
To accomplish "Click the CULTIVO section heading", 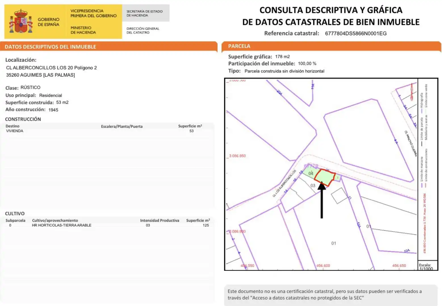I will click(15, 214).
